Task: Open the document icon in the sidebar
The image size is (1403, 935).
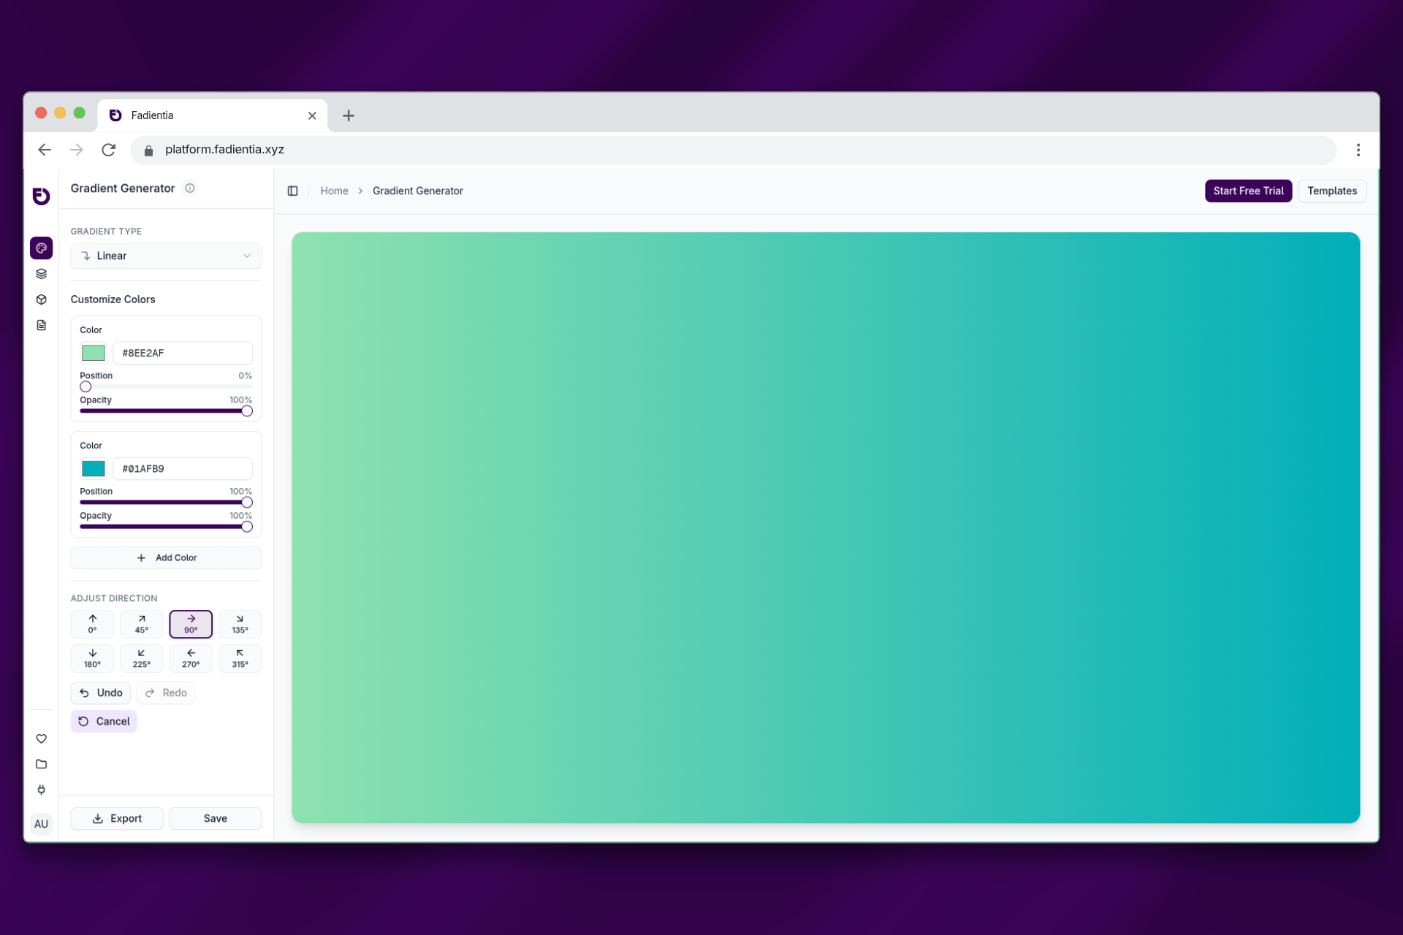Action: [41, 325]
